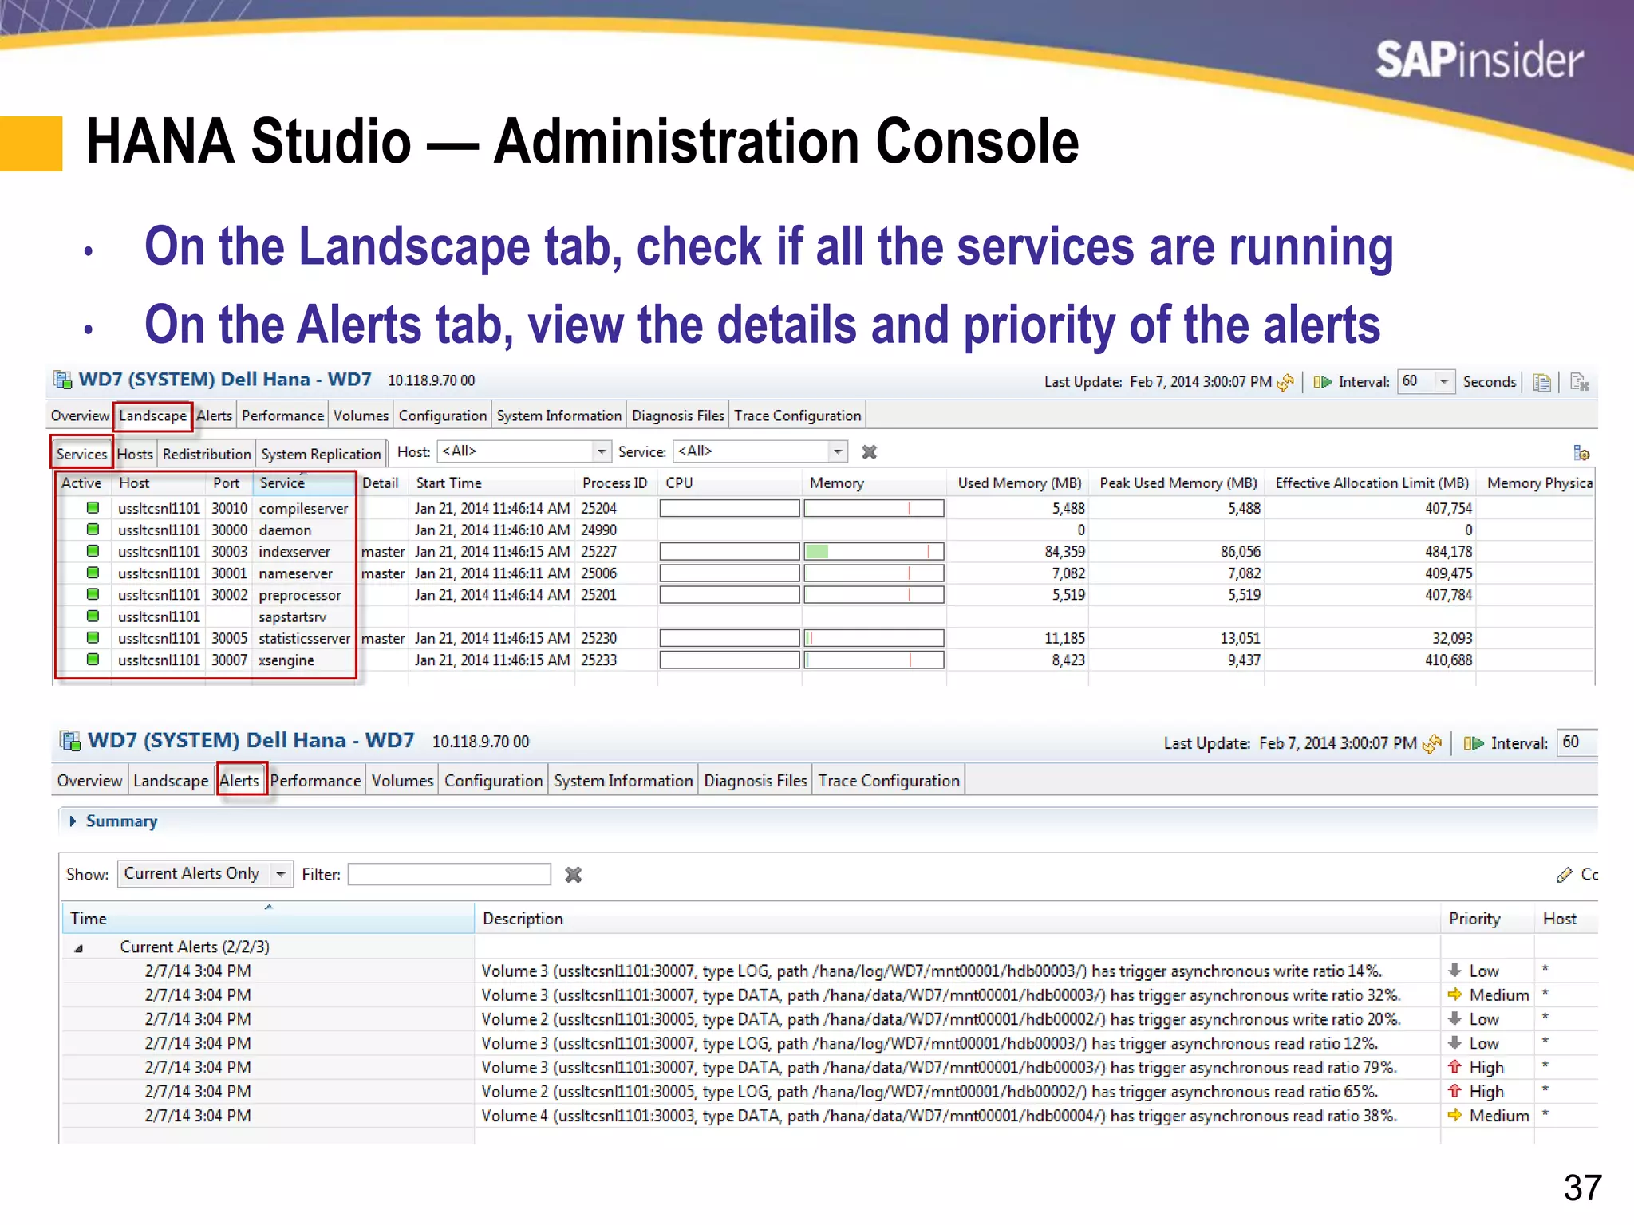This screenshot has width=1634, height=1225.
Task: Open Landscape tab in upper console
Action: (x=152, y=416)
